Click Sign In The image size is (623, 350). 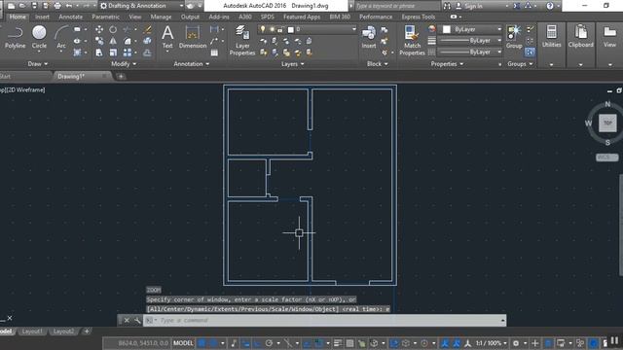coord(469,6)
